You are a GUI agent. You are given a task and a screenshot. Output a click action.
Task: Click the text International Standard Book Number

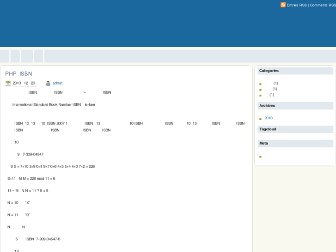point(42,104)
